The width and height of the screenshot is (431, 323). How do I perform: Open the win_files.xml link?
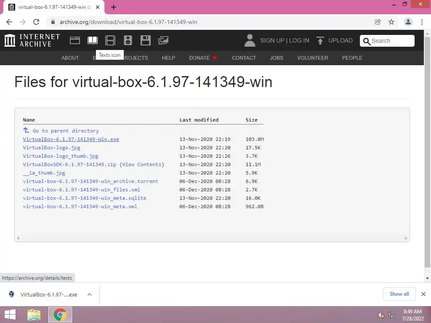(81, 190)
